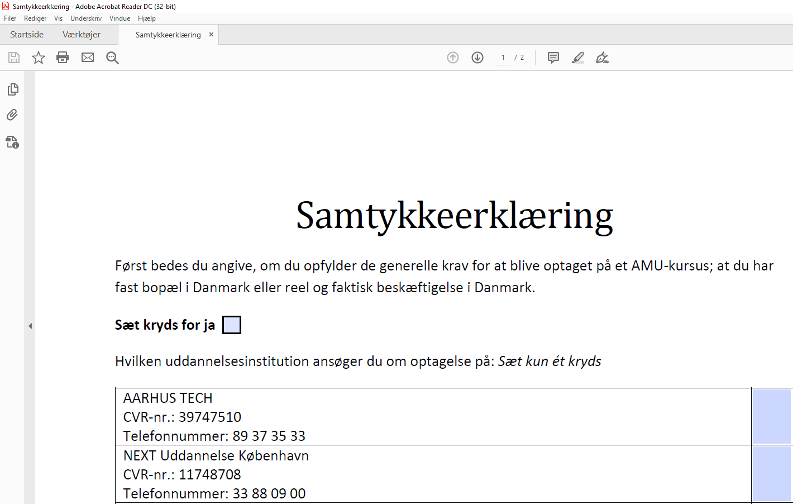Image resolution: width=793 pixels, height=504 pixels.
Task: Switch to the Startside tab
Action: pos(26,34)
